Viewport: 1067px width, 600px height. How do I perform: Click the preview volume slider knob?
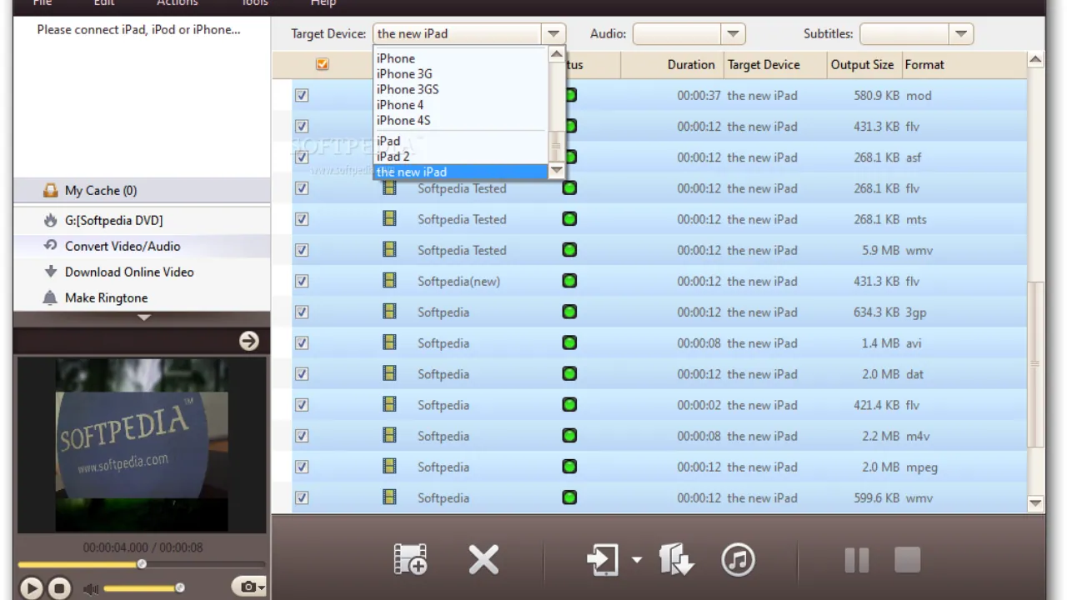(x=179, y=588)
